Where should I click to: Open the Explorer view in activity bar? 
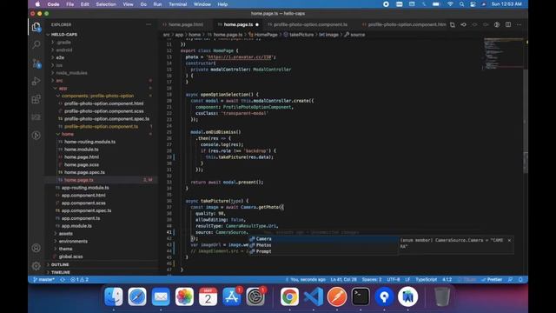tap(36, 27)
